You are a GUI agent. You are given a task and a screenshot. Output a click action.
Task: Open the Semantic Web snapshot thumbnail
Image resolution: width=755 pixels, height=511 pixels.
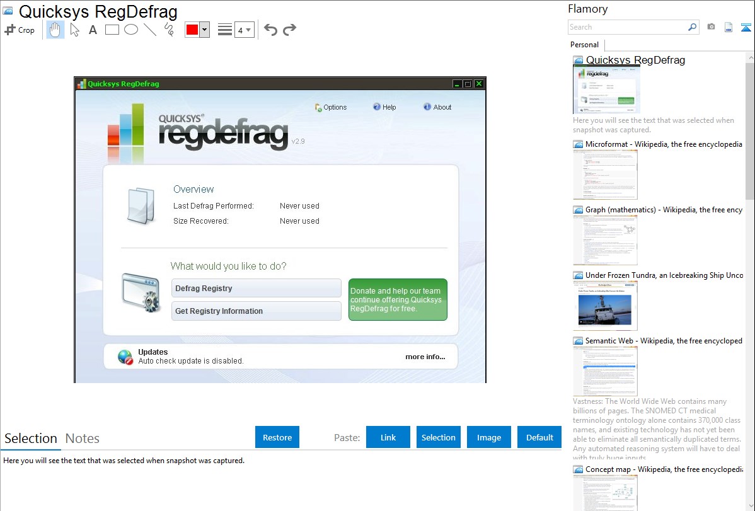pos(605,371)
